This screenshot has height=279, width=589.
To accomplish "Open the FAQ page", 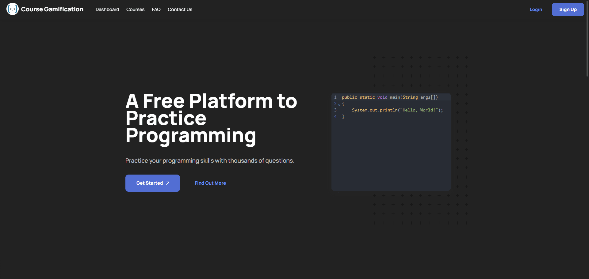I will click(156, 9).
